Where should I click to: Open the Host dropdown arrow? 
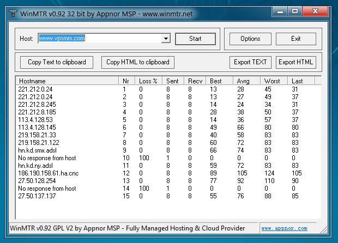click(166, 39)
